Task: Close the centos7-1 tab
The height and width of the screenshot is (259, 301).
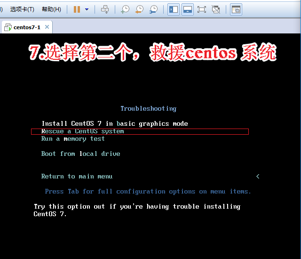Action: [x=47, y=27]
